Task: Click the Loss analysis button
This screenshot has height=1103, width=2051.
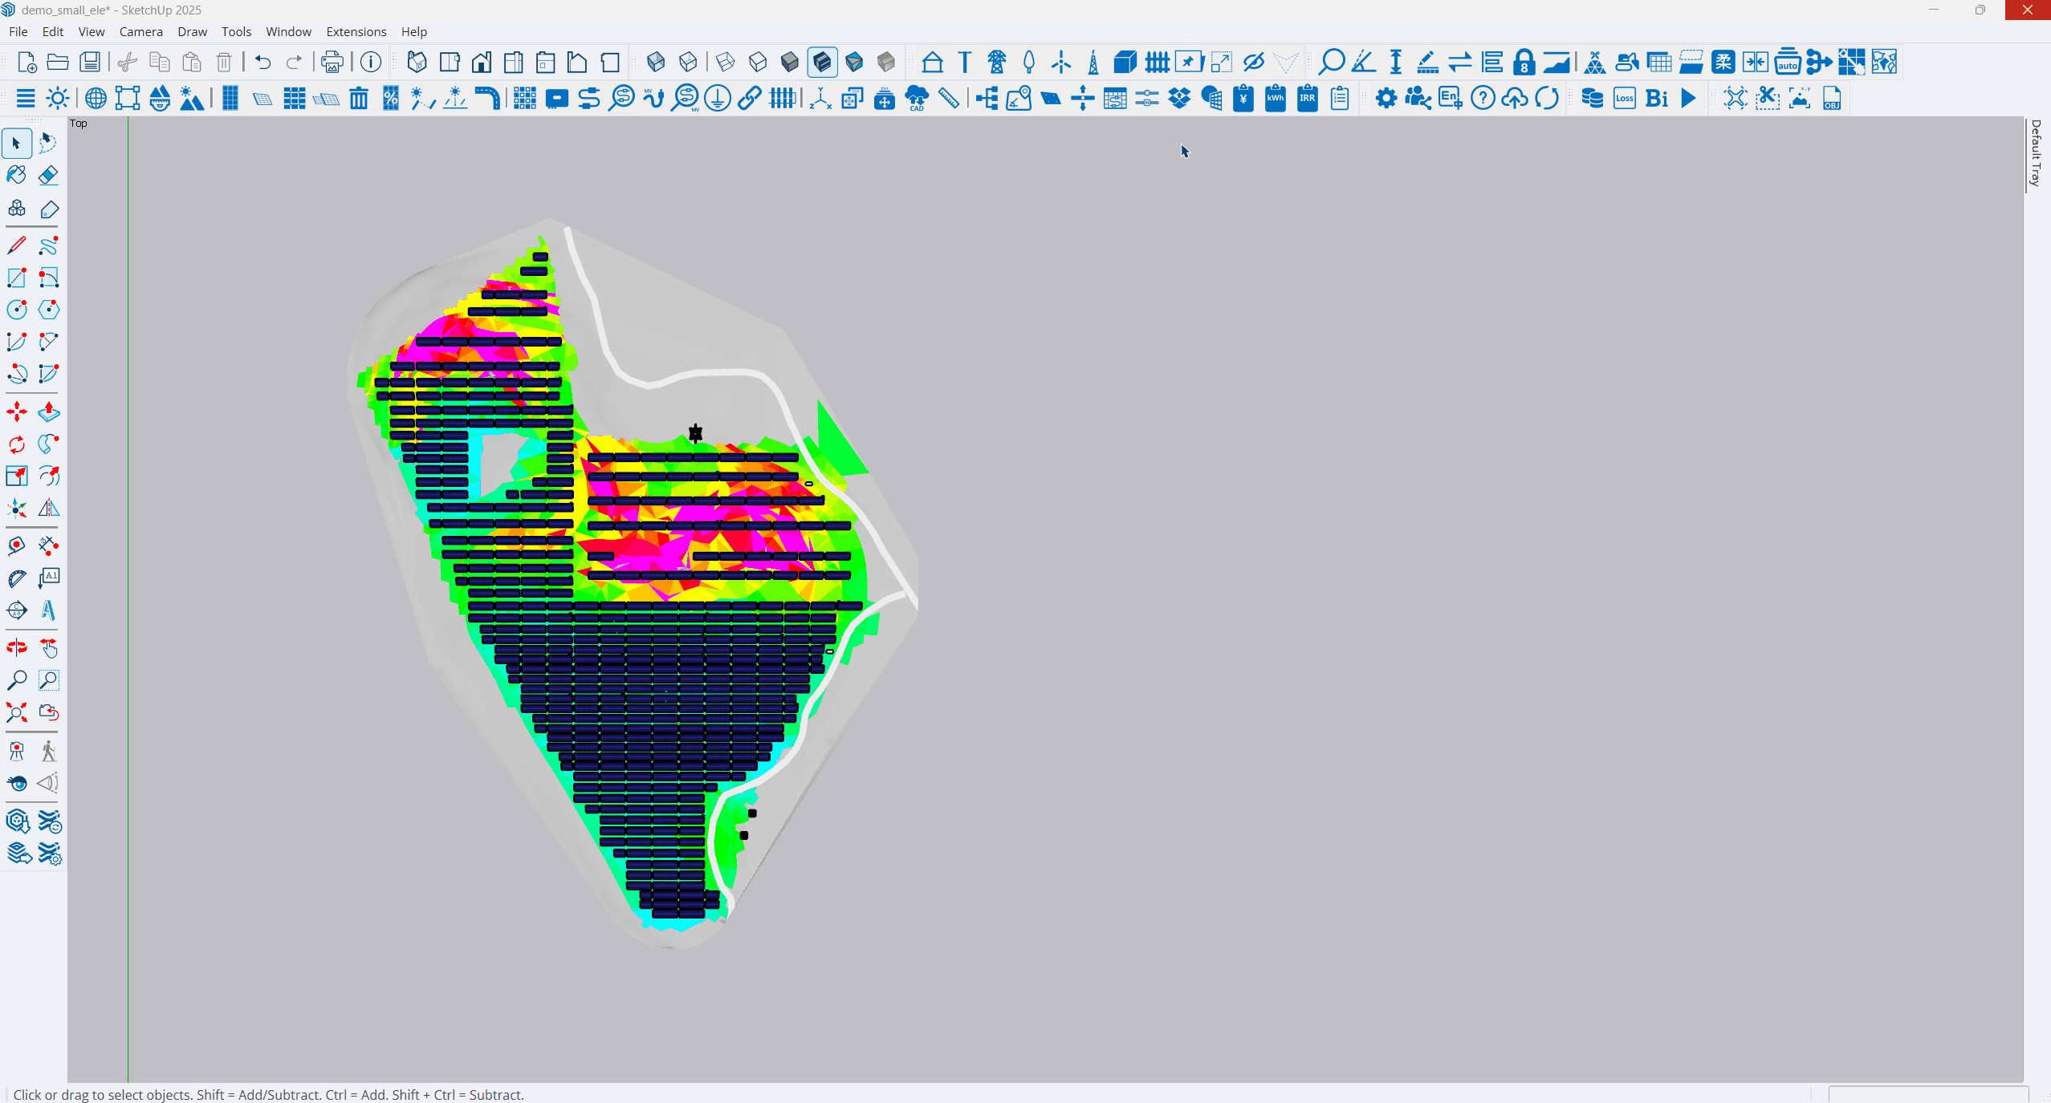Action: coord(1625,99)
